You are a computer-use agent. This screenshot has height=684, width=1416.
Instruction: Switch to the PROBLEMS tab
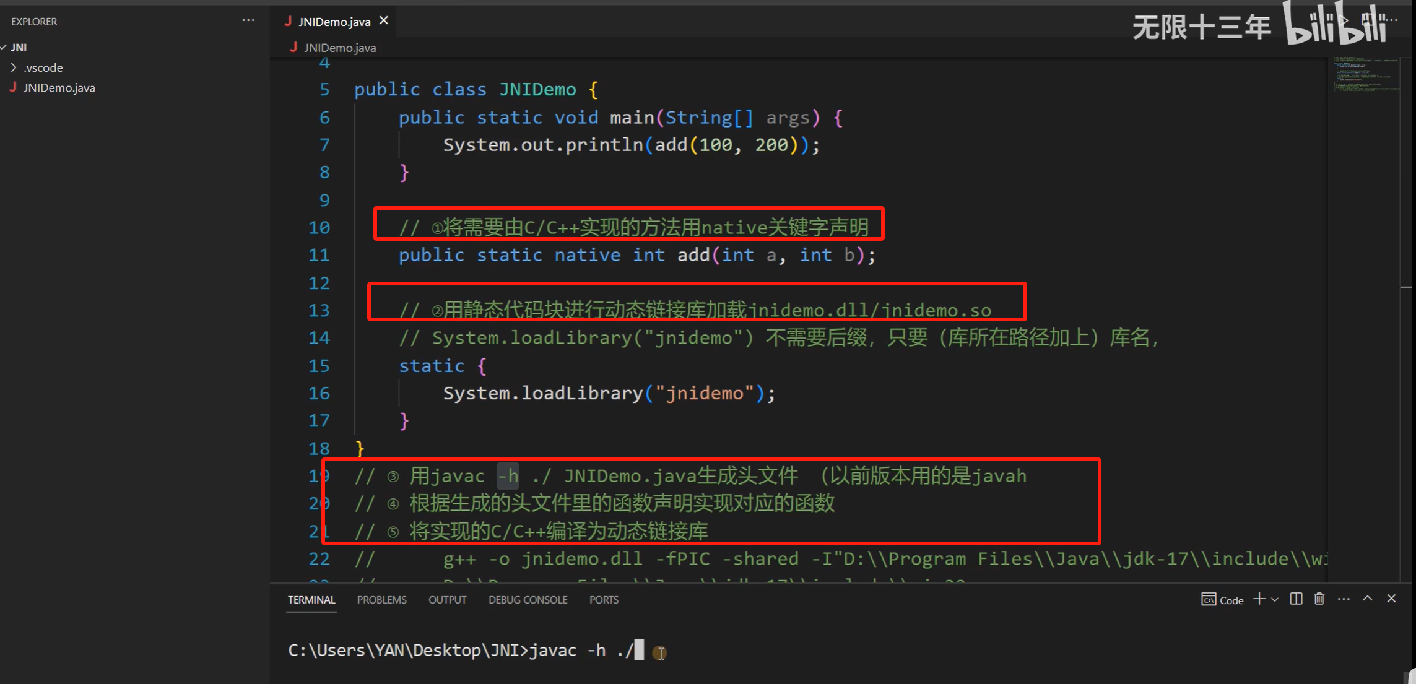click(x=381, y=600)
